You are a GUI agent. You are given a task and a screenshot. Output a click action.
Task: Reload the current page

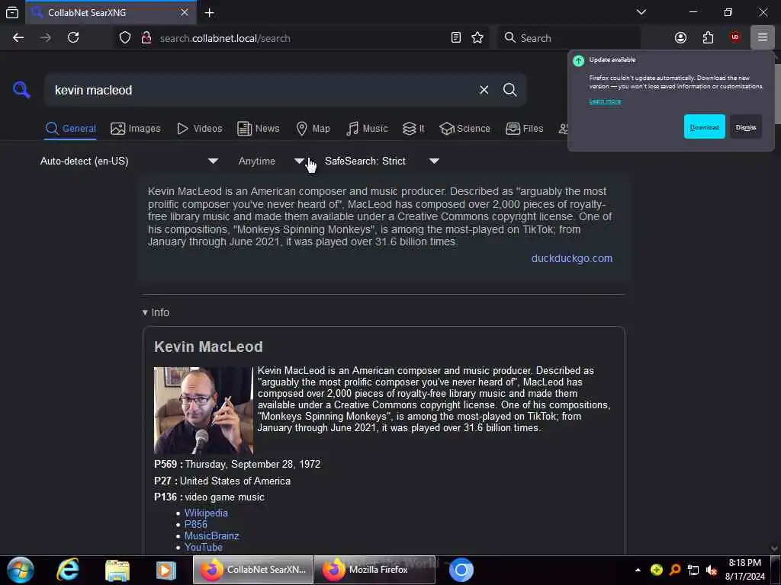73,38
